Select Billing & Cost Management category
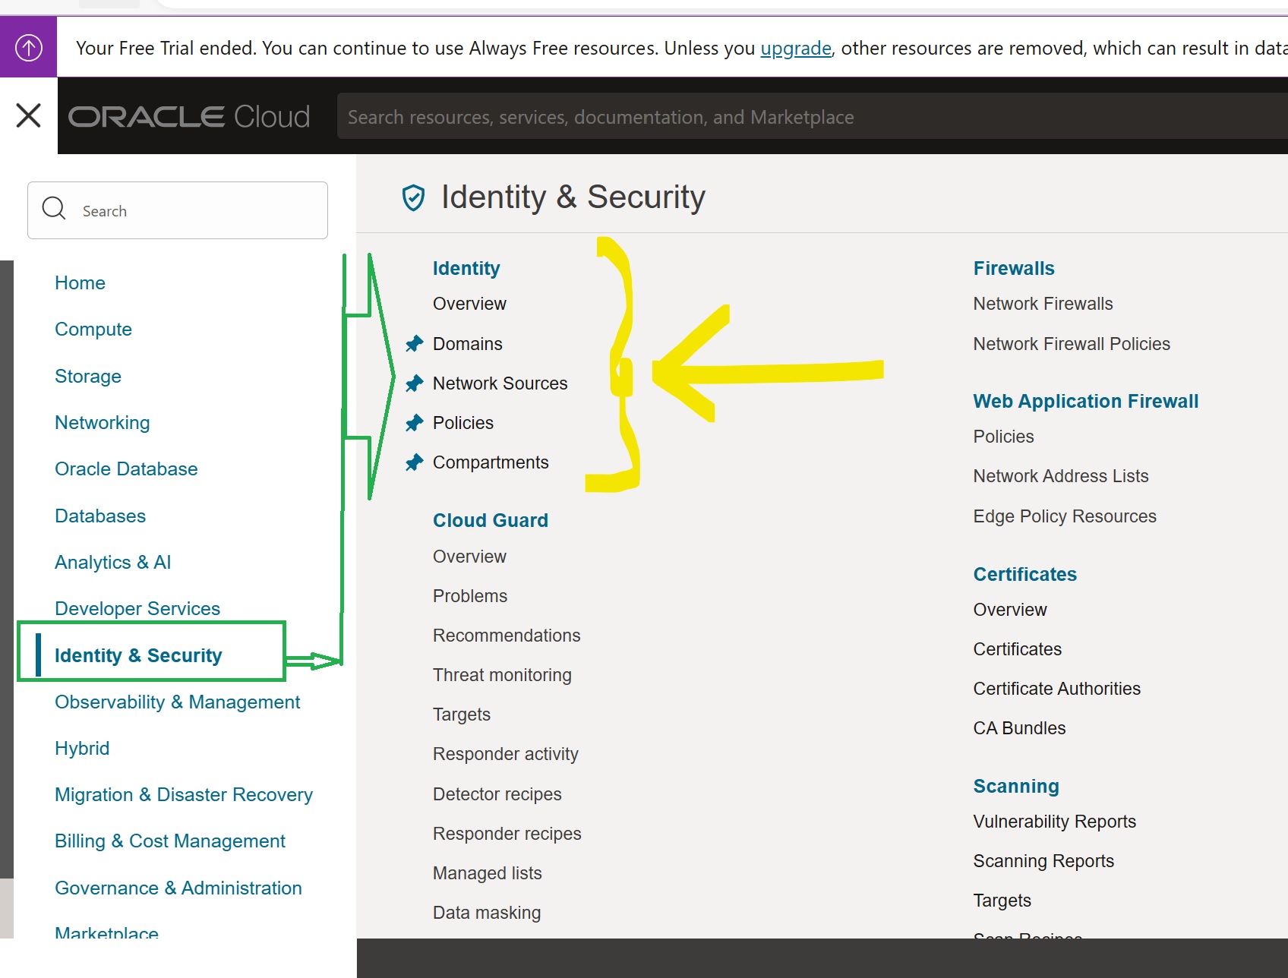 point(170,841)
